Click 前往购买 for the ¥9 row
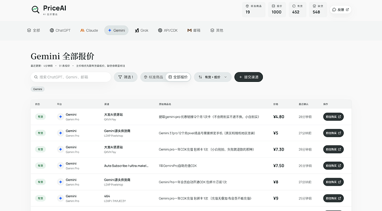The image size is (382, 211). [333, 198]
